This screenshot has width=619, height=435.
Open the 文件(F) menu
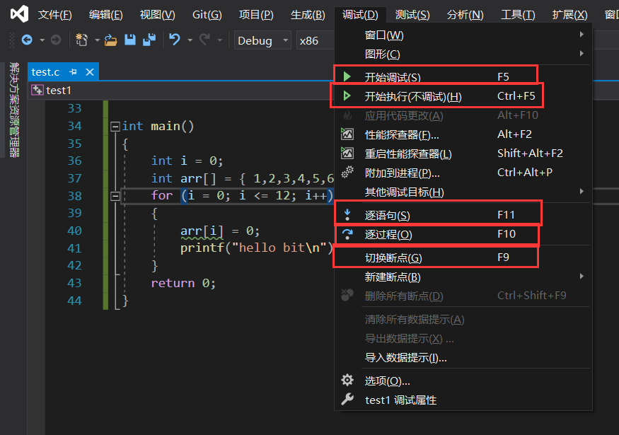tap(54, 15)
